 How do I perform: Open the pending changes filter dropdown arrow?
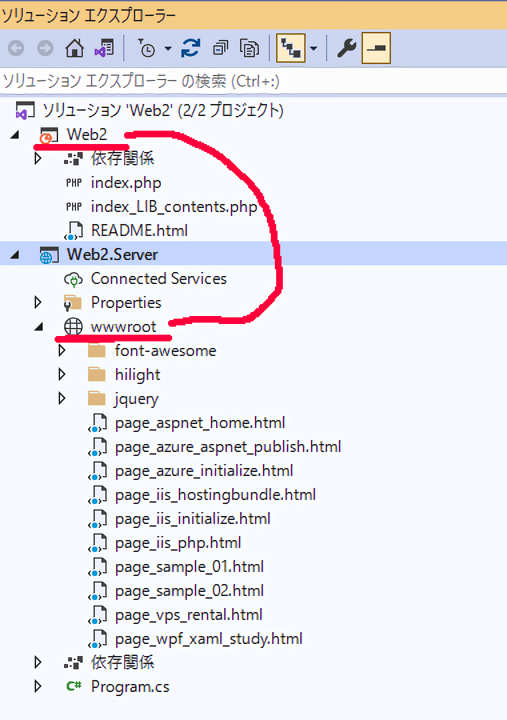tap(167, 49)
